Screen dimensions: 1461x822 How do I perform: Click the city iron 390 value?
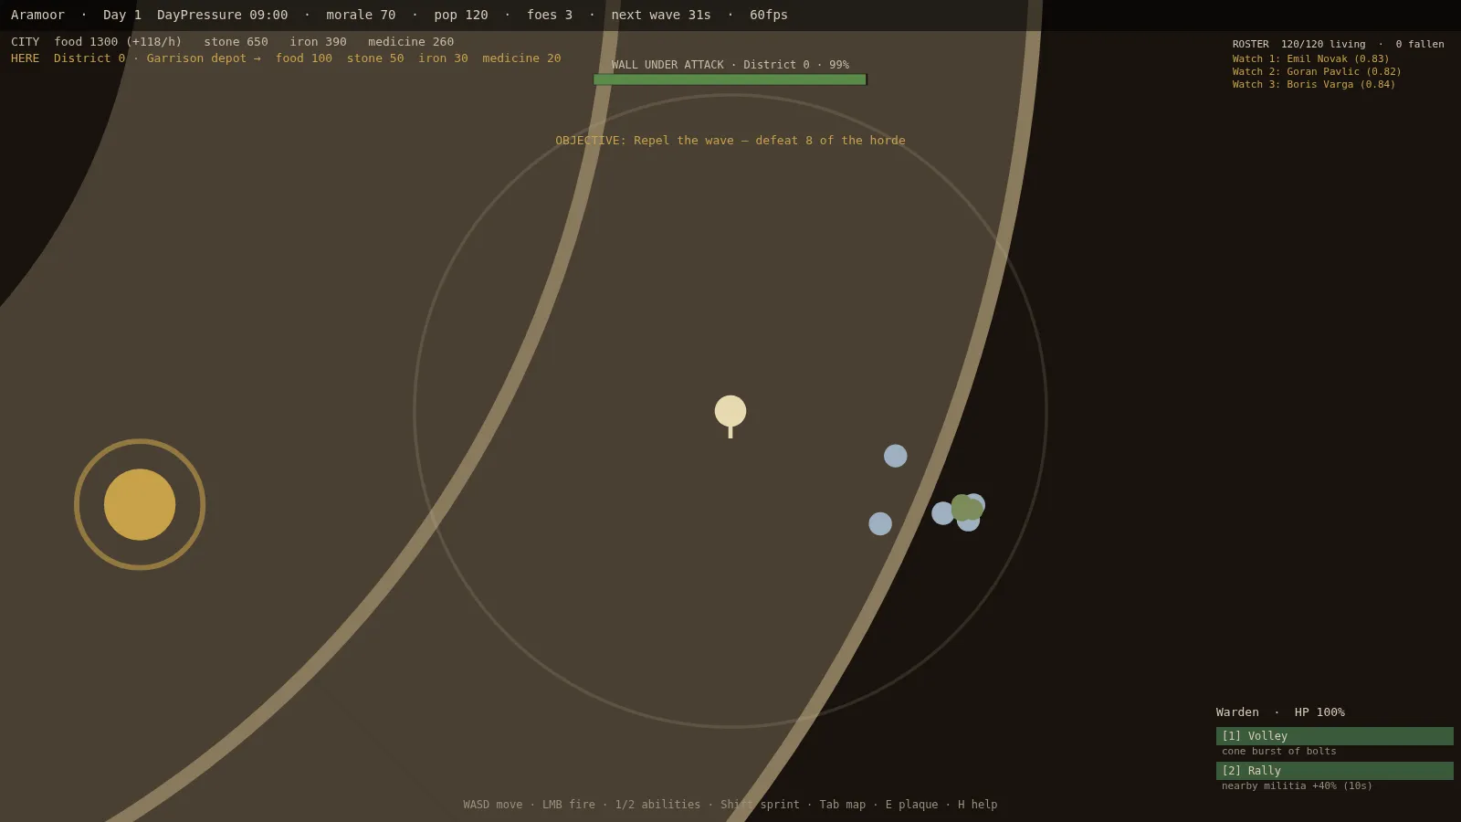tap(319, 42)
